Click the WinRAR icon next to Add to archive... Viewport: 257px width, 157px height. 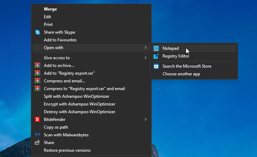click(x=38, y=66)
